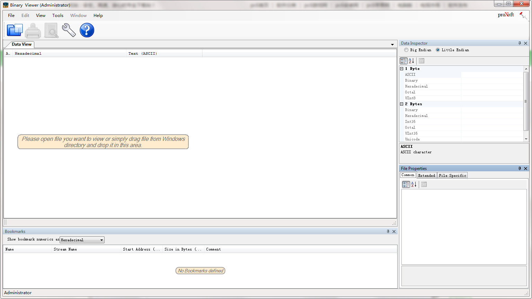Open the Edit menu
Screen dimensions: 532x299
click(25, 15)
